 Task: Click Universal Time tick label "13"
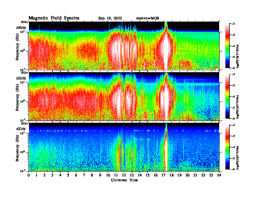coord(132,175)
